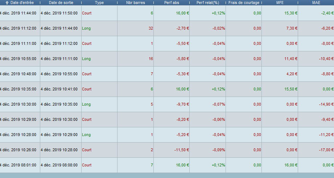Sort by the Date de sortie column header

[61, 3]
